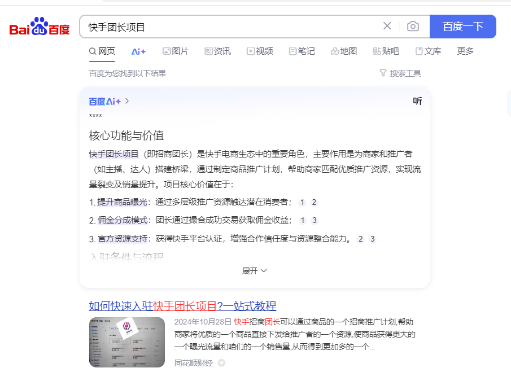Clear the search box with X icon
This screenshot has width=511, height=381.
(x=387, y=26)
